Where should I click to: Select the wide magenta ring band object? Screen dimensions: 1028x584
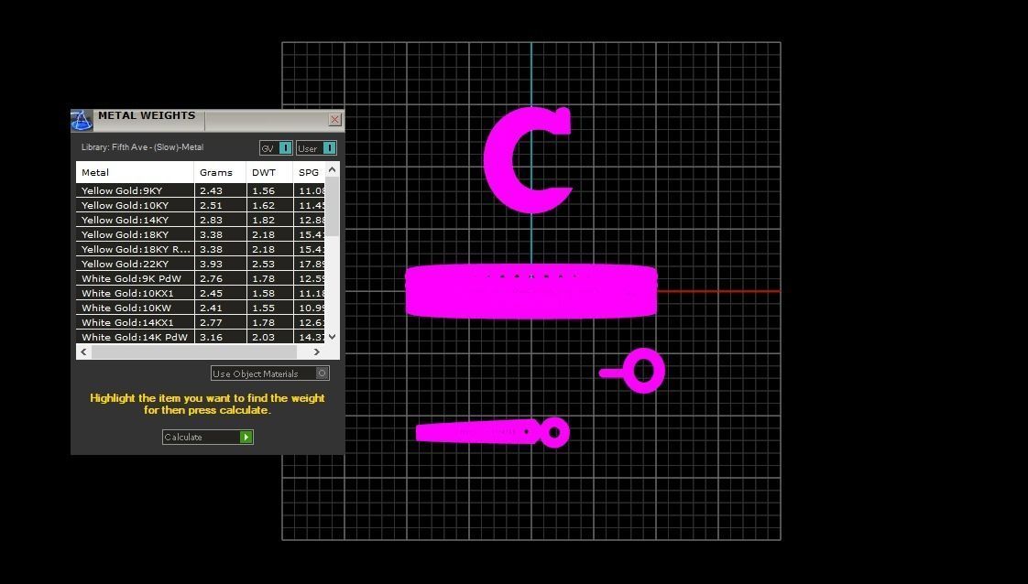pyautogui.click(x=531, y=292)
